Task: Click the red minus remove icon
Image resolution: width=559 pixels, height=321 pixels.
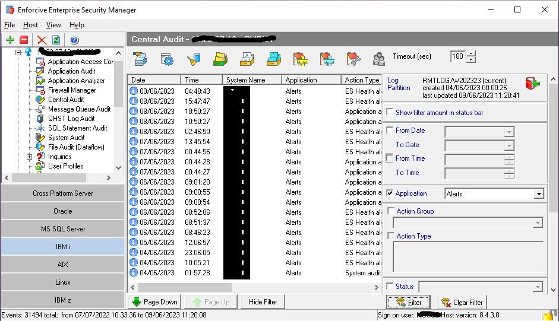Action: point(24,40)
